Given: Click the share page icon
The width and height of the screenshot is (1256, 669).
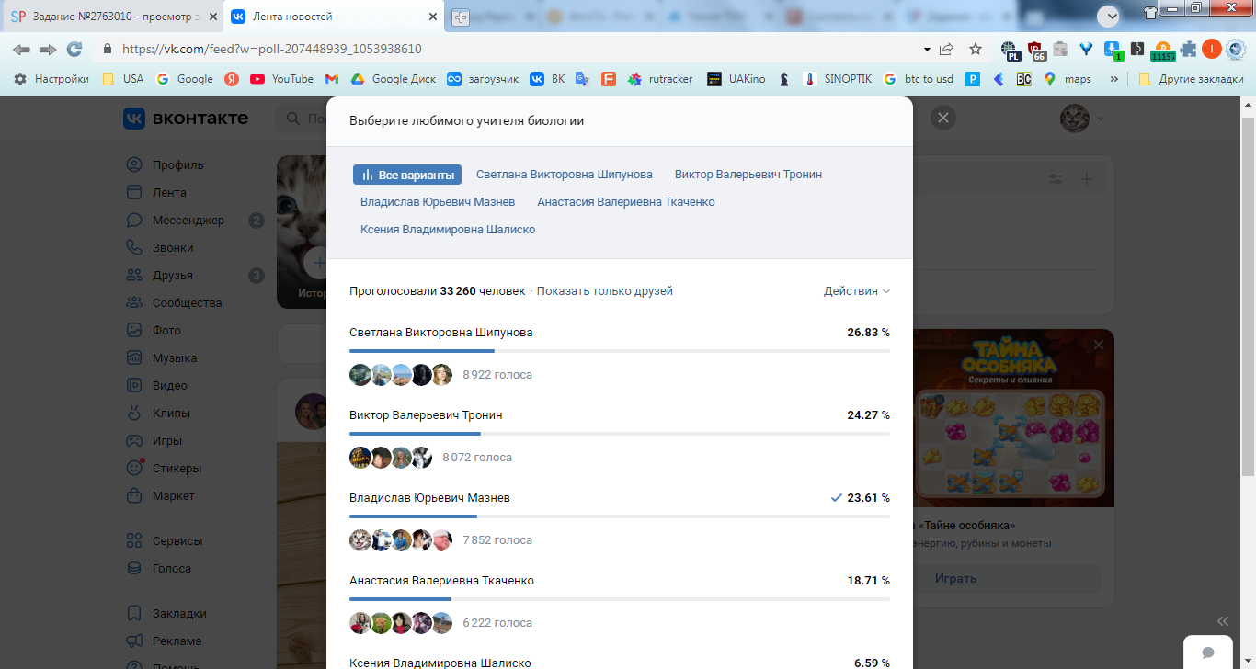Looking at the screenshot, I should coord(947,50).
